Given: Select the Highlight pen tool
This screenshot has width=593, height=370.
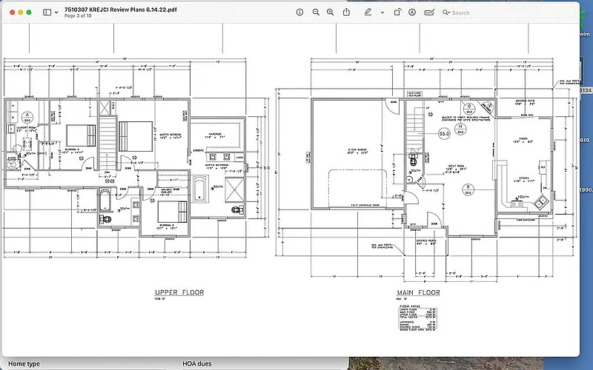Looking at the screenshot, I should coord(368,13).
